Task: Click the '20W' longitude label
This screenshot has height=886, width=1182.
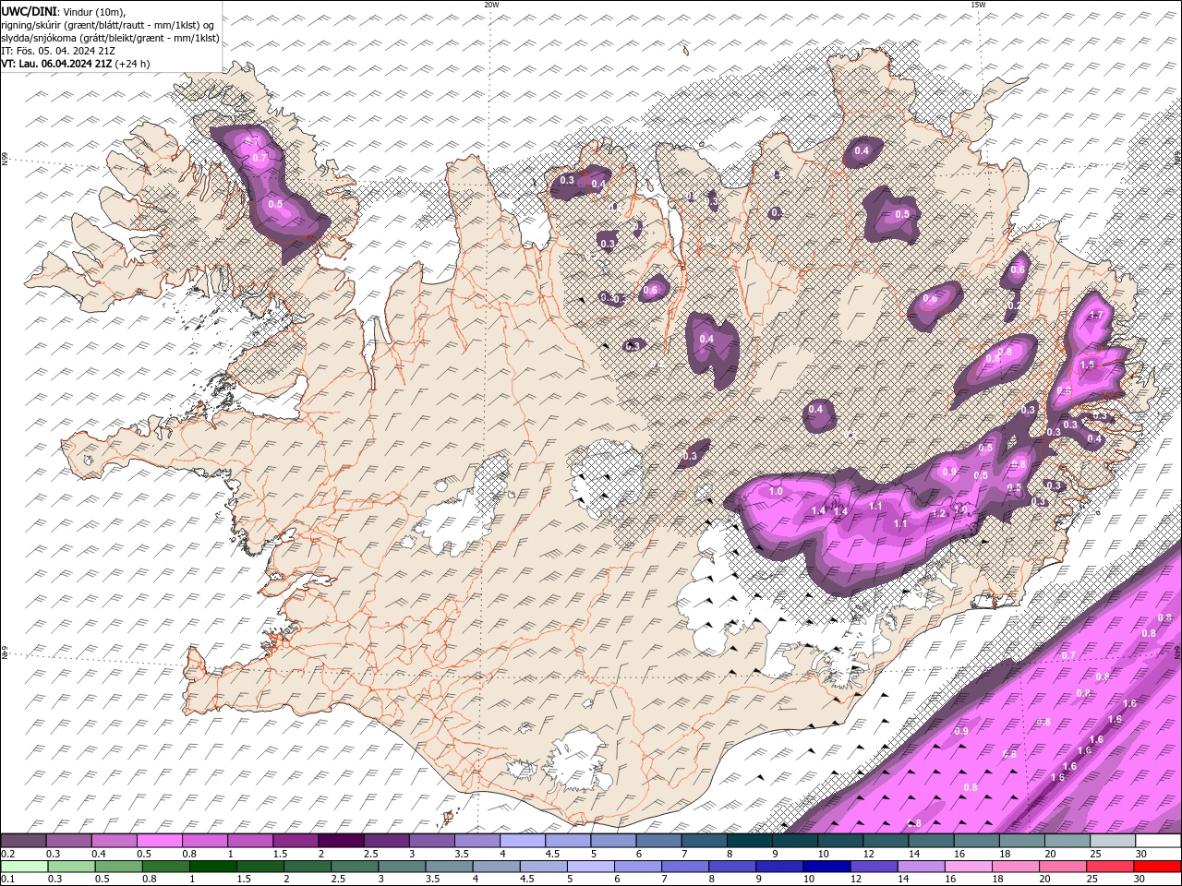Action: (x=491, y=5)
